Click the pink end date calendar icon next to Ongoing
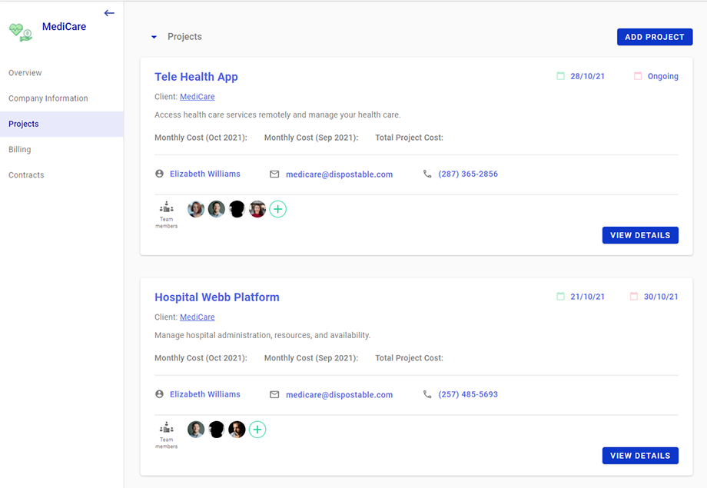 pos(638,76)
